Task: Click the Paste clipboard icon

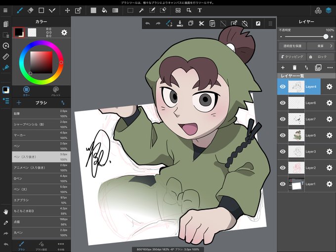Action: click(212, 23)
